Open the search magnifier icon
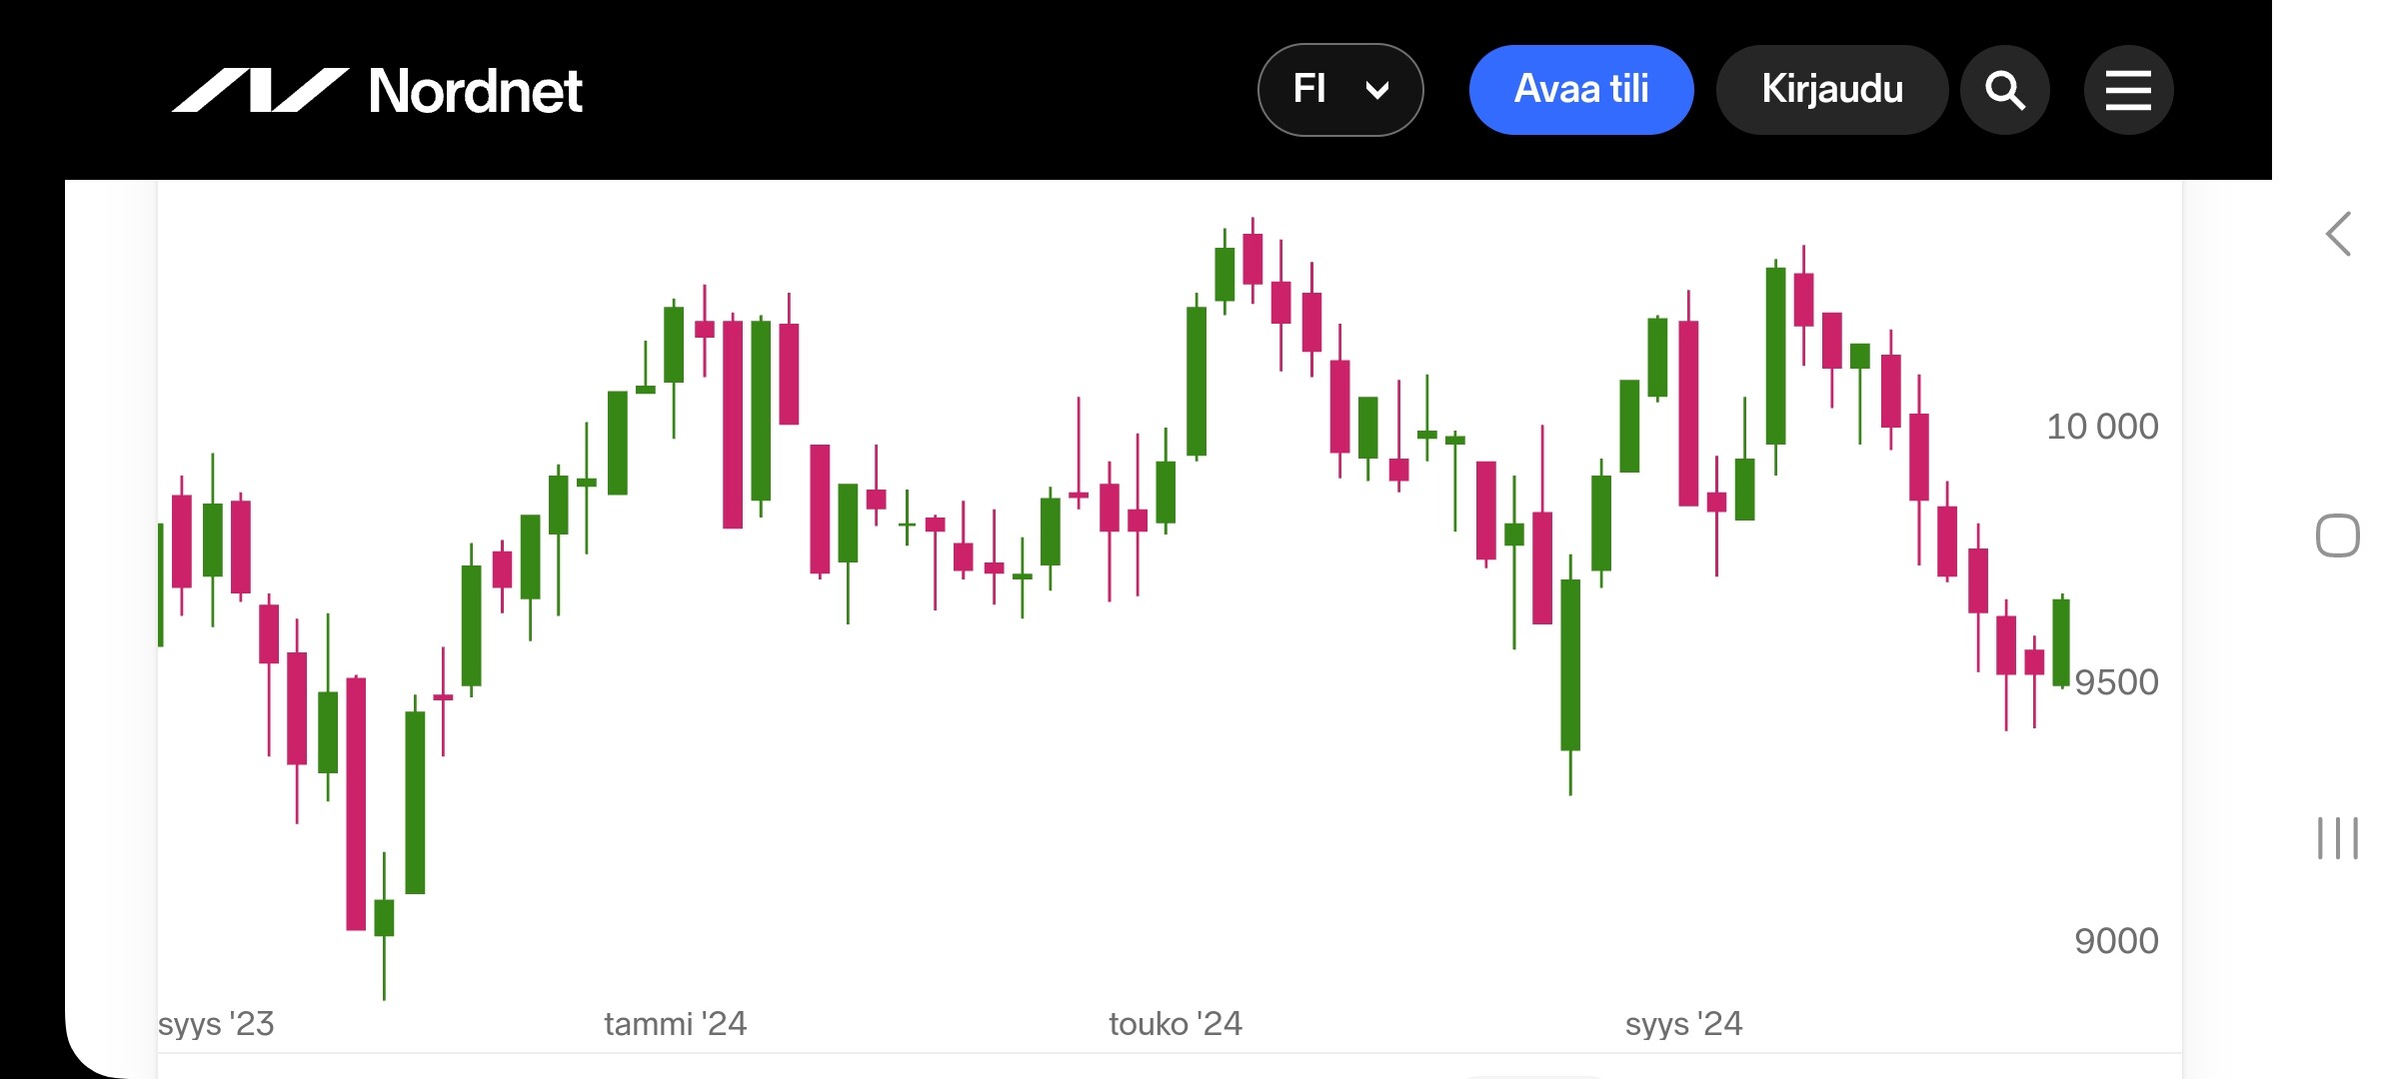 point(2004,90)
